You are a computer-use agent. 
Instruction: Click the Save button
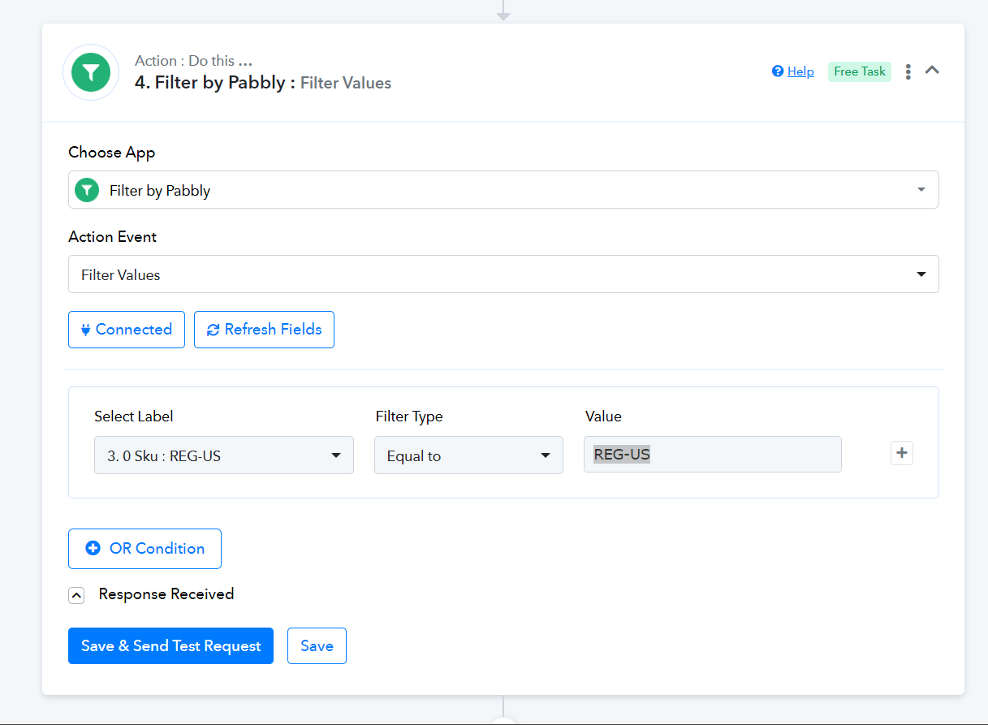317,646
